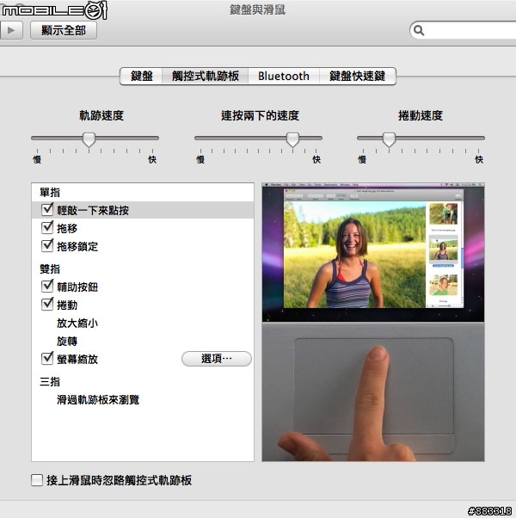Viewport: 516px width, 518px height.
Task: Enable 接上滑鼠時忽略觸控式軌跡板 checkbox
Action: (x=37, y=480)
